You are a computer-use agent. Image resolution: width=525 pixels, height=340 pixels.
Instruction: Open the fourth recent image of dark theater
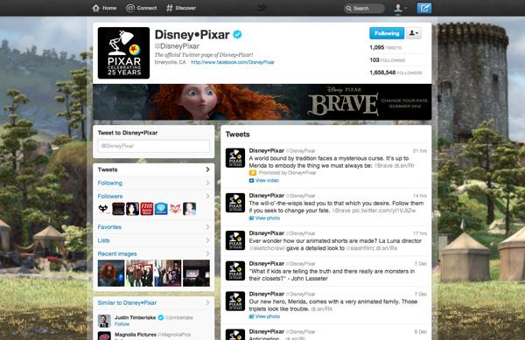(x=197, y=274)
